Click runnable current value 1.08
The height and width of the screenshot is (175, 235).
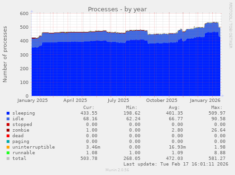pos(92,153)
